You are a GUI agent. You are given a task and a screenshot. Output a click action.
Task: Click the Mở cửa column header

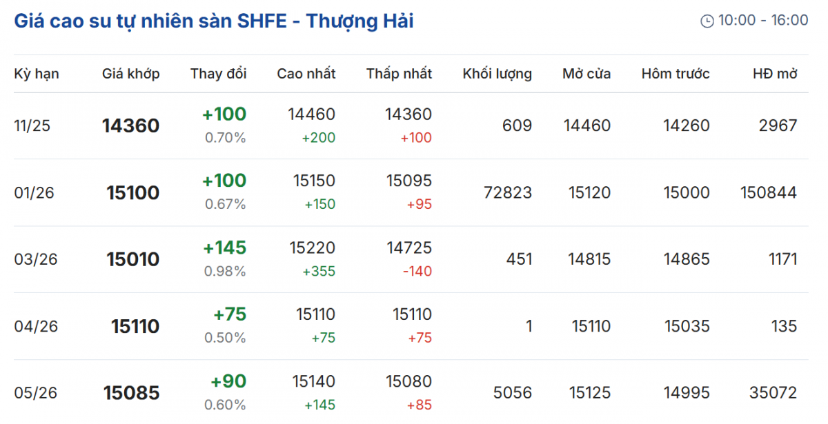pyautogui.click(x=586, y=74)
